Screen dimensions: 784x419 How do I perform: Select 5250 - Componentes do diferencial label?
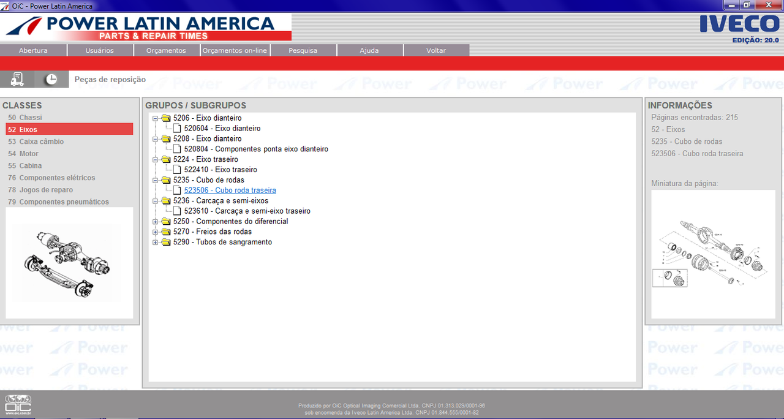coord(231,222)
